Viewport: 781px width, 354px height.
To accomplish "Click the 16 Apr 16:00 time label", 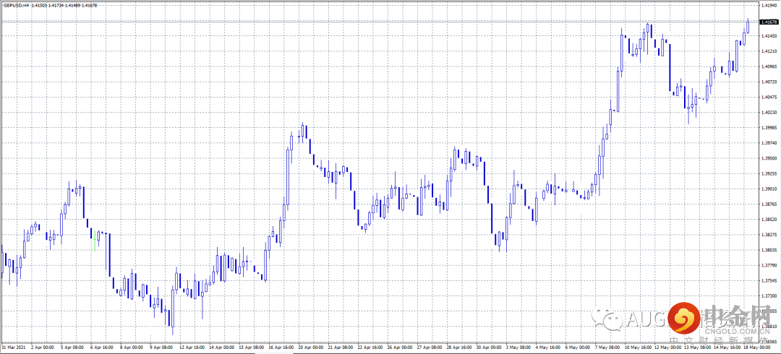I will 283,347.
